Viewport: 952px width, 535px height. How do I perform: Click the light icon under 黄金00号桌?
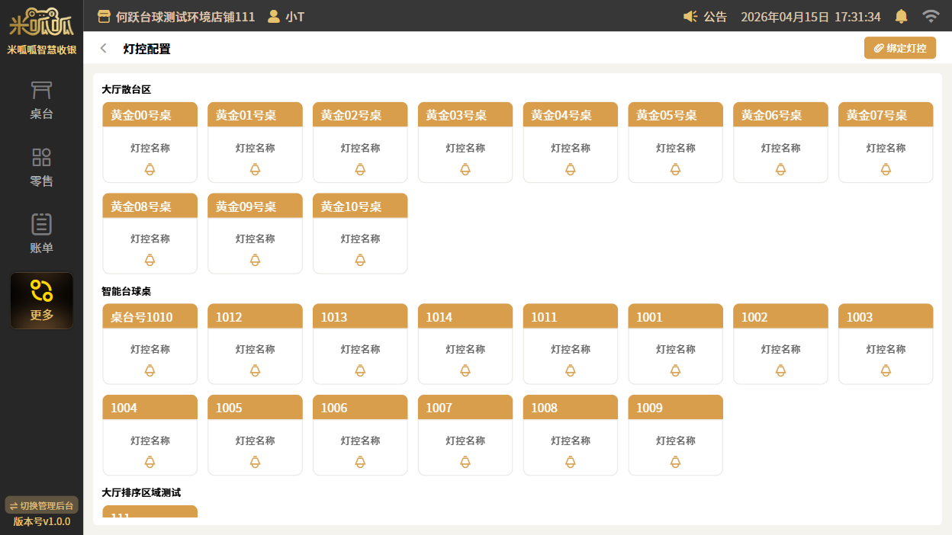(x=150, y=169)
